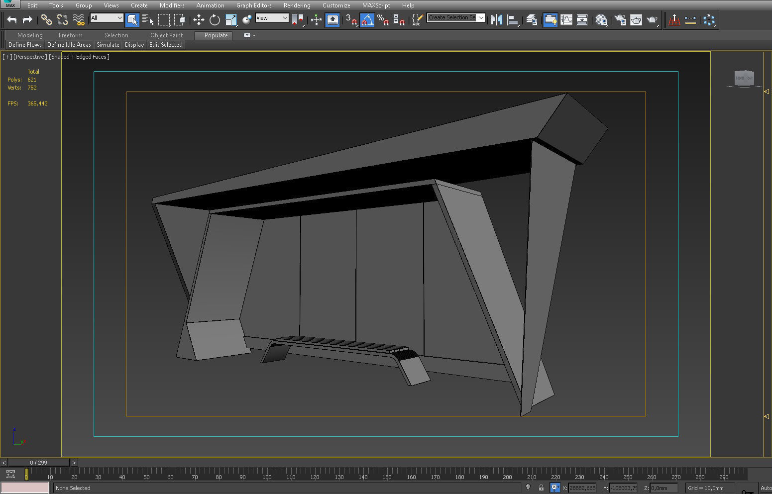Open the Curve Editor icon
This screenshot has width=772, height=494.
click(566, 20)
